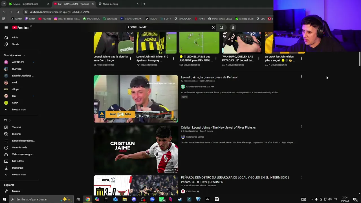Open the Windows Start menu
The height and width of the screenshot is (203, 361).
coord(4,199)
